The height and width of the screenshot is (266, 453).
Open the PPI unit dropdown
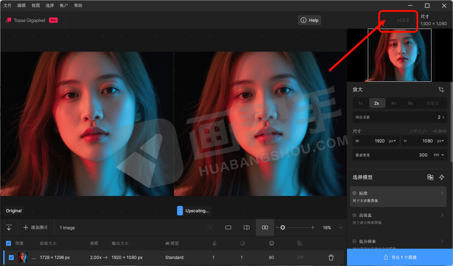(x=439, y=155)
